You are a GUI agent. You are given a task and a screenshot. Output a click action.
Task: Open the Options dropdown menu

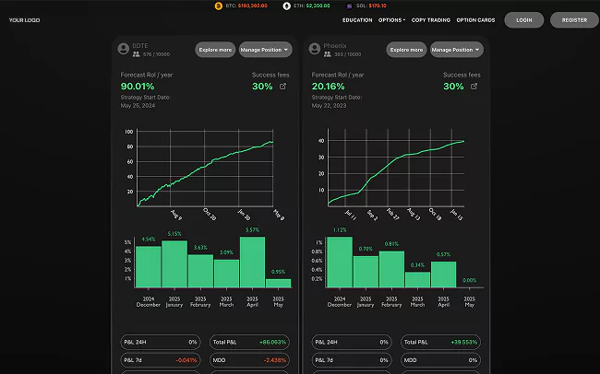(x=391, y=19)
